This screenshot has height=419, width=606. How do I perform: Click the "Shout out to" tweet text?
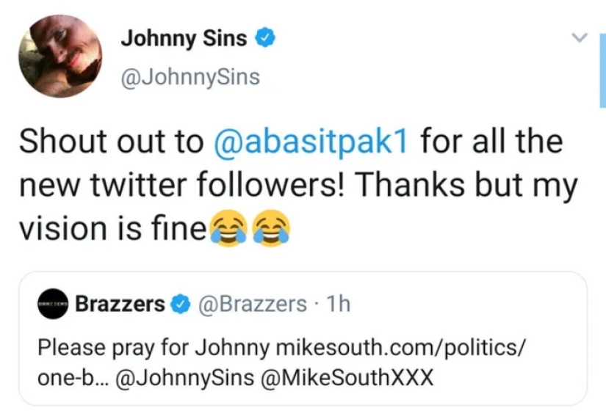[110, 142]
